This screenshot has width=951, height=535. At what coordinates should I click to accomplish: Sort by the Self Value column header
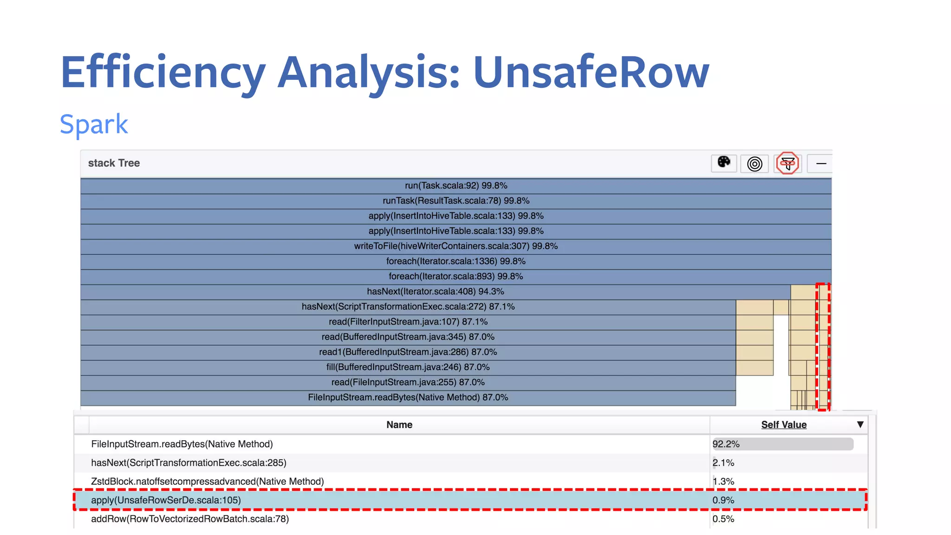(x=783, y=424)
